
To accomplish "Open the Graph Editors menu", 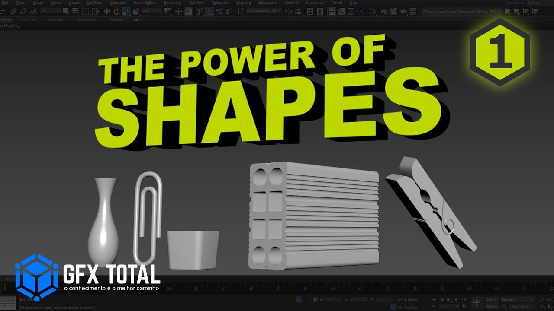I will pyautogui.click(x=145, y=3).
